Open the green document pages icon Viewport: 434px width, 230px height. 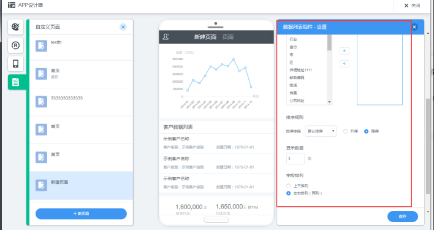click(x=15, y=82)
